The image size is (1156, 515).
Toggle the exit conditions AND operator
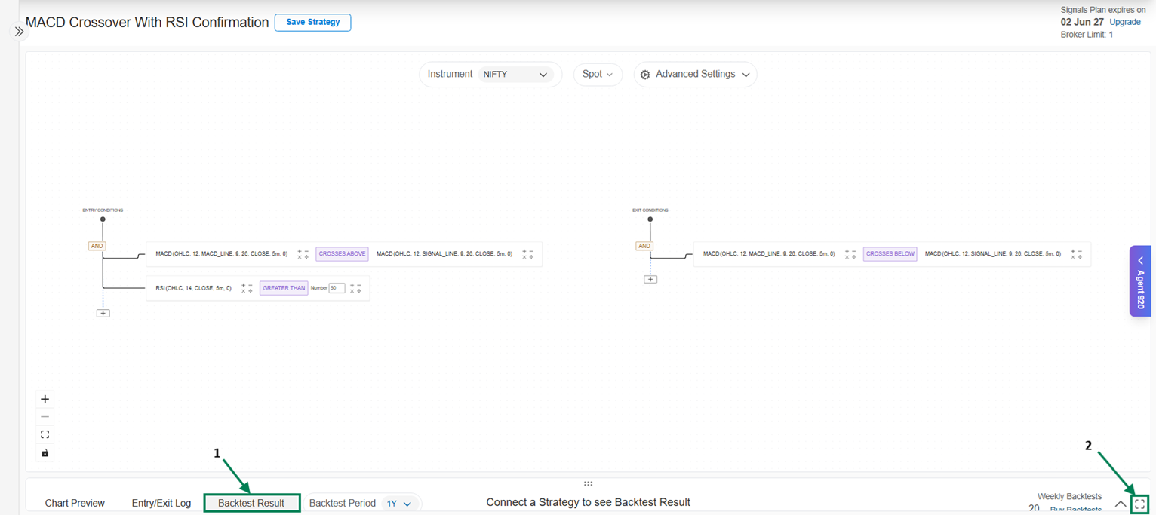[x=644, y=246]
